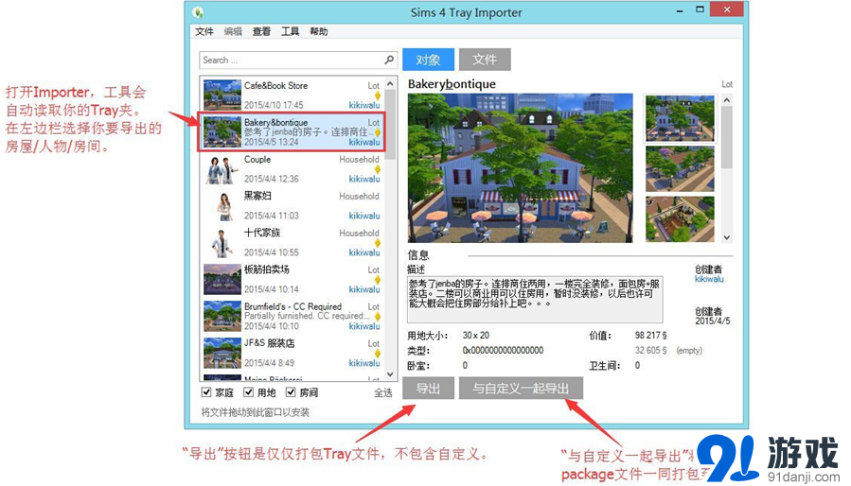Click the 描述 description text box
Image resolution: width=851 pixels, height=486 pixels.
[x=535, y=300]
